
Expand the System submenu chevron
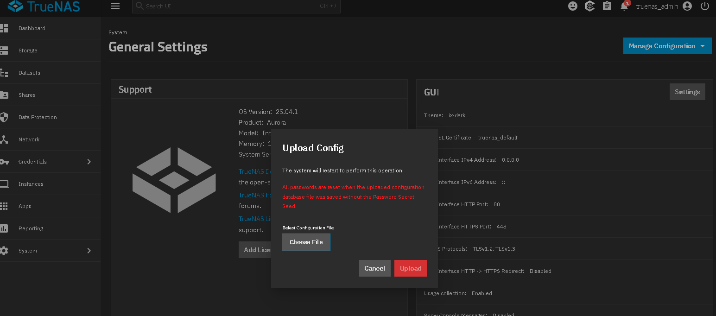(x=89, y=251)
